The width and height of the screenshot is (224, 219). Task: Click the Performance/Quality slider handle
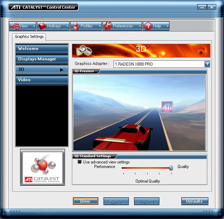tap(171, 168)
